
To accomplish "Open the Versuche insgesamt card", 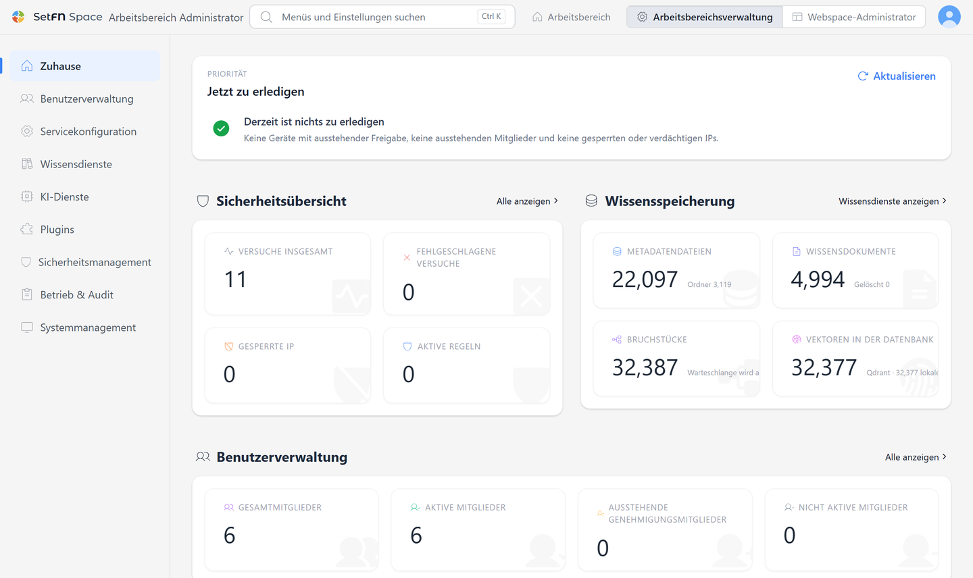I will click(x=288, y=273).
